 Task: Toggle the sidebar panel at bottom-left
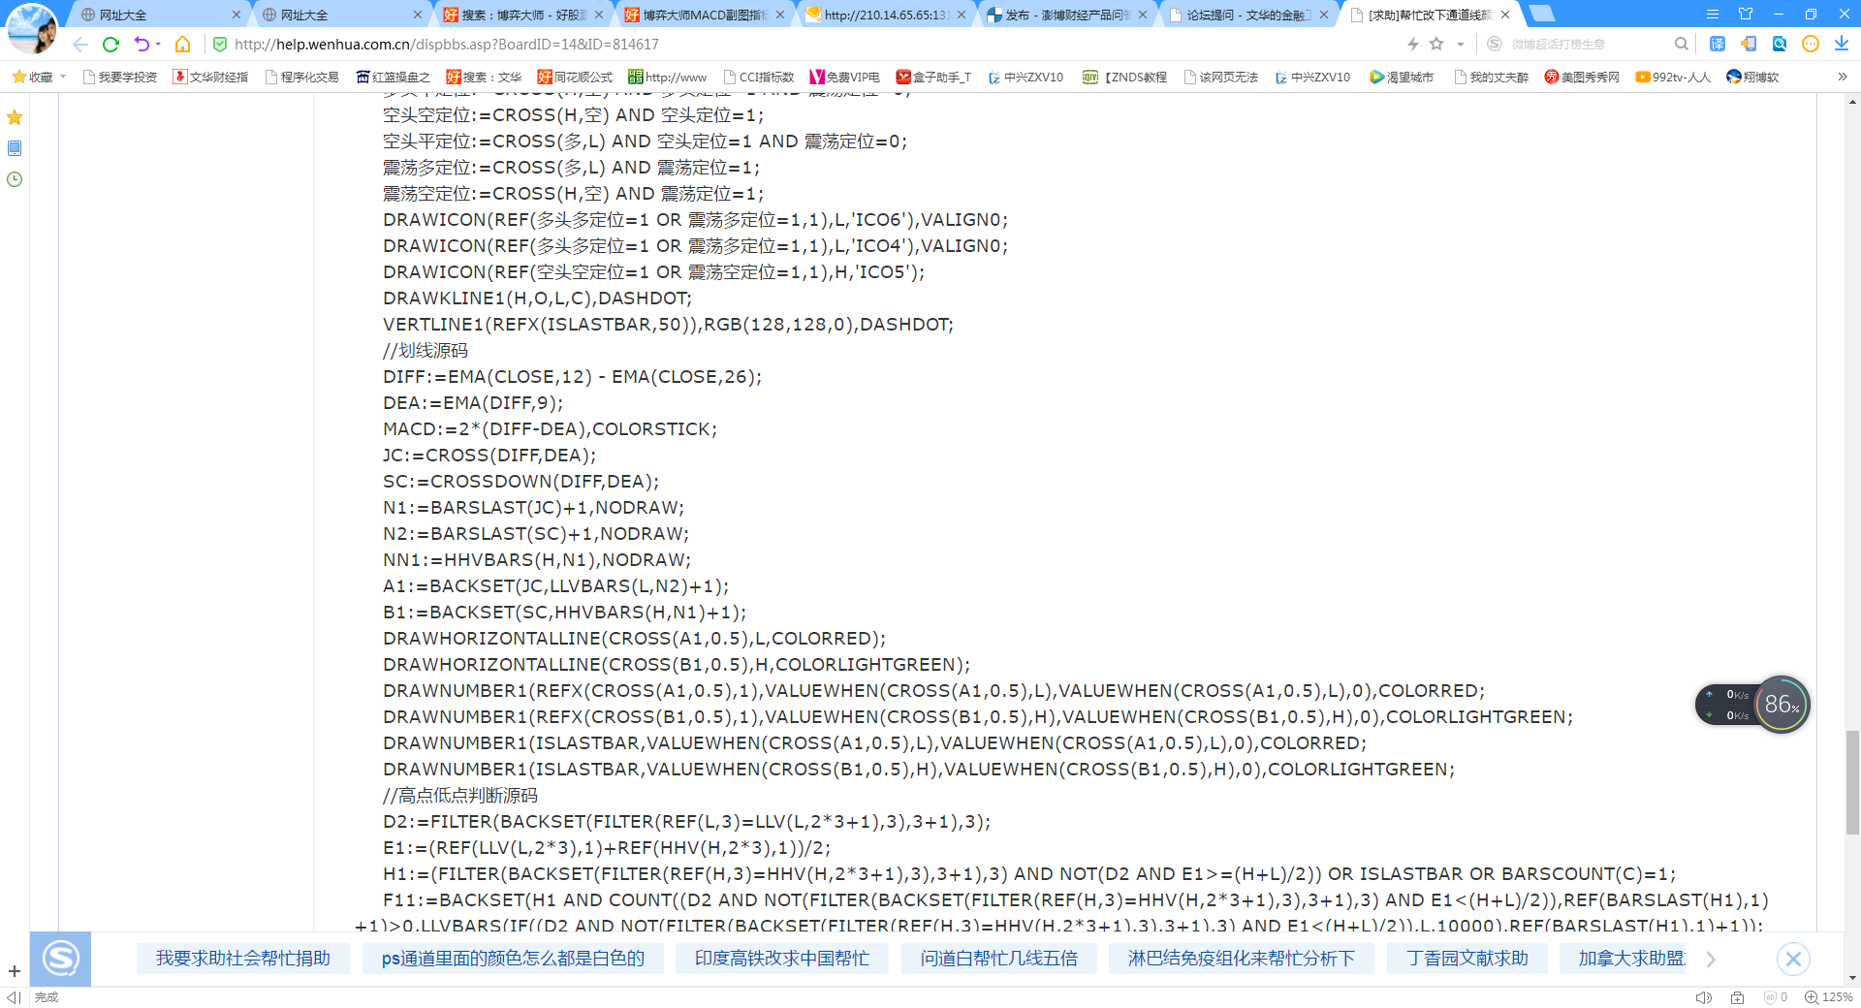[14, 997]
